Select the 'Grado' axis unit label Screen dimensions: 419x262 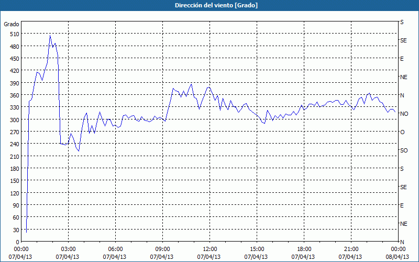12,24
